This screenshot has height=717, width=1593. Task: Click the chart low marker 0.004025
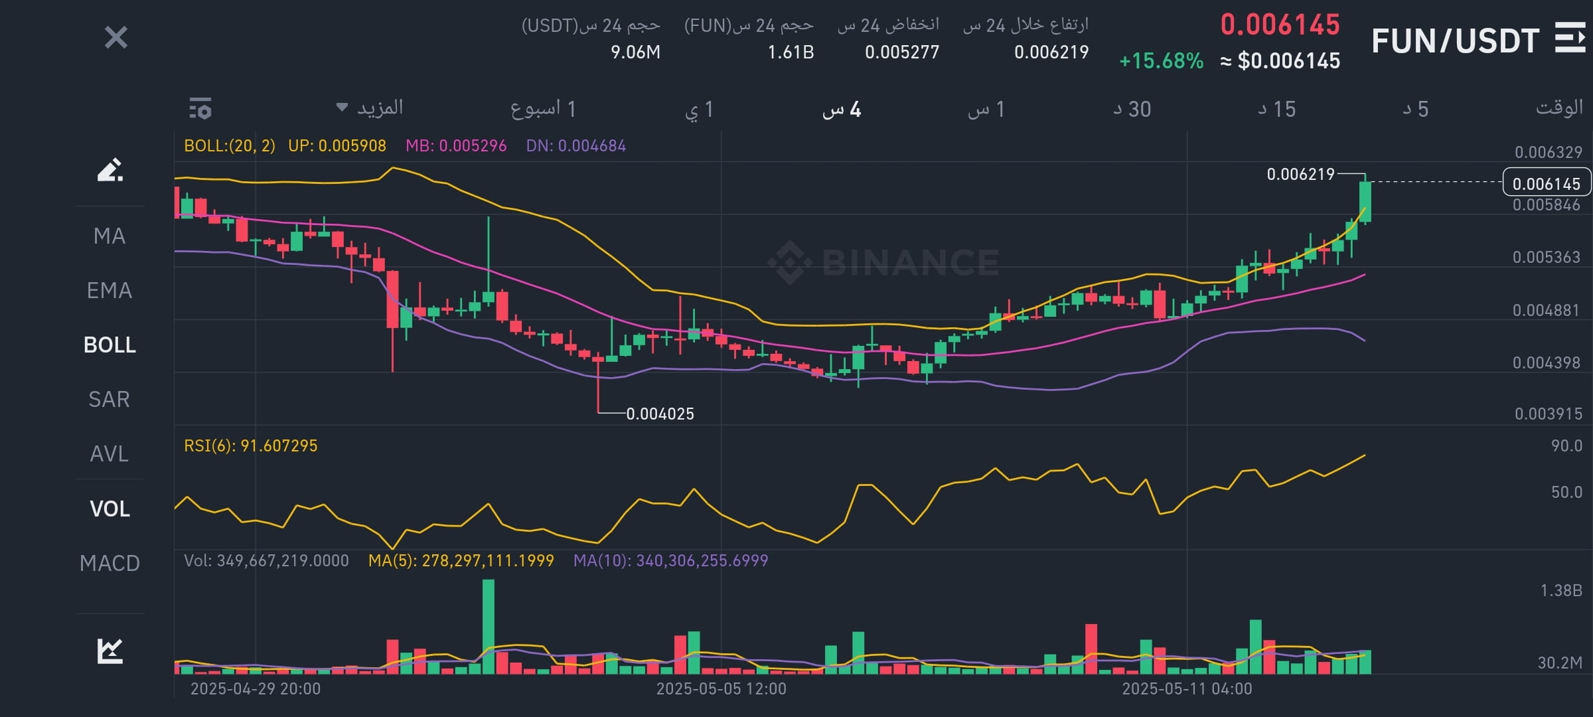point(660,414)
